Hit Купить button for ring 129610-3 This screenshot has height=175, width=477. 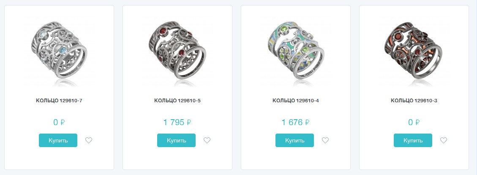pos(413,140)
